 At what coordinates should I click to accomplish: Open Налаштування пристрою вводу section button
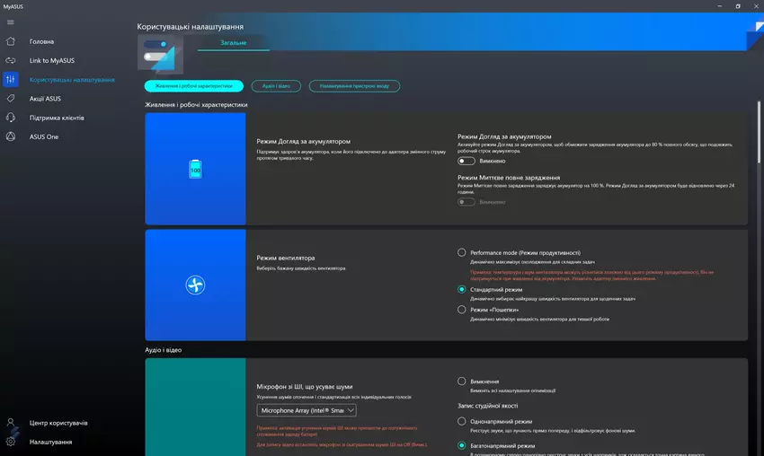click(x=354, y=86)
